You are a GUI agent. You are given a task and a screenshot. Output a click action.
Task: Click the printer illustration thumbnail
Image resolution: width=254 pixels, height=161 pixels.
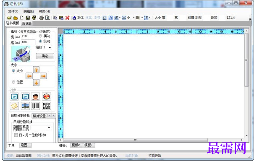tap(21, 54)
